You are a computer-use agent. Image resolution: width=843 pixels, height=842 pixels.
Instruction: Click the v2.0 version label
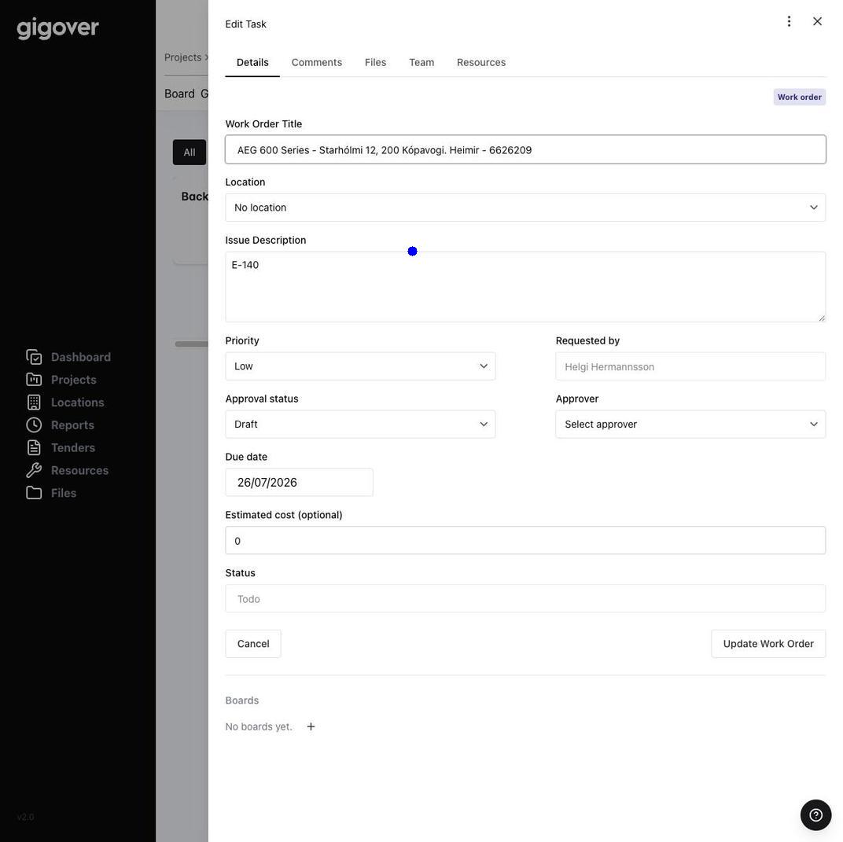tap(25, 817)
